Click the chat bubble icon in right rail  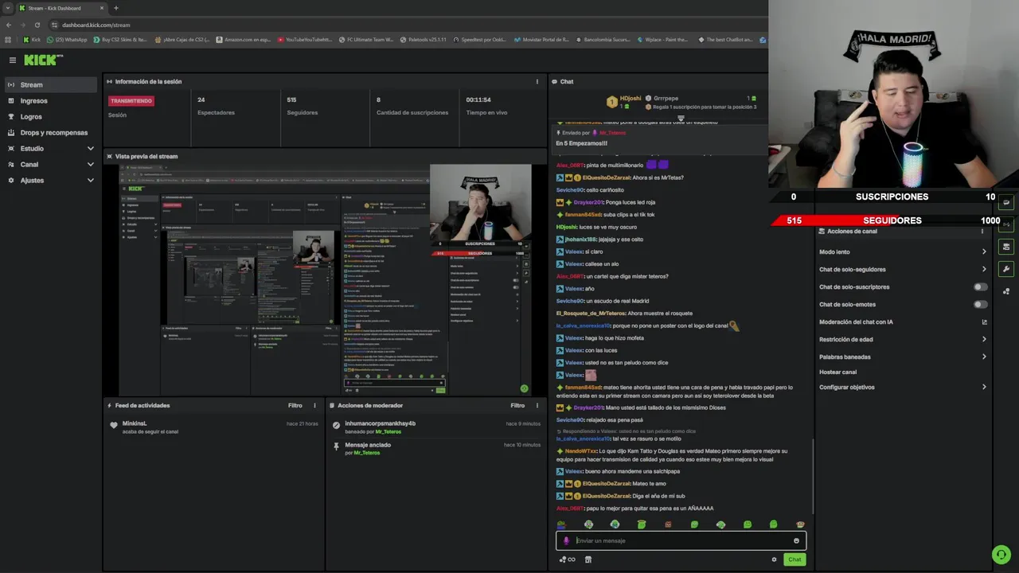point(1006,202)
